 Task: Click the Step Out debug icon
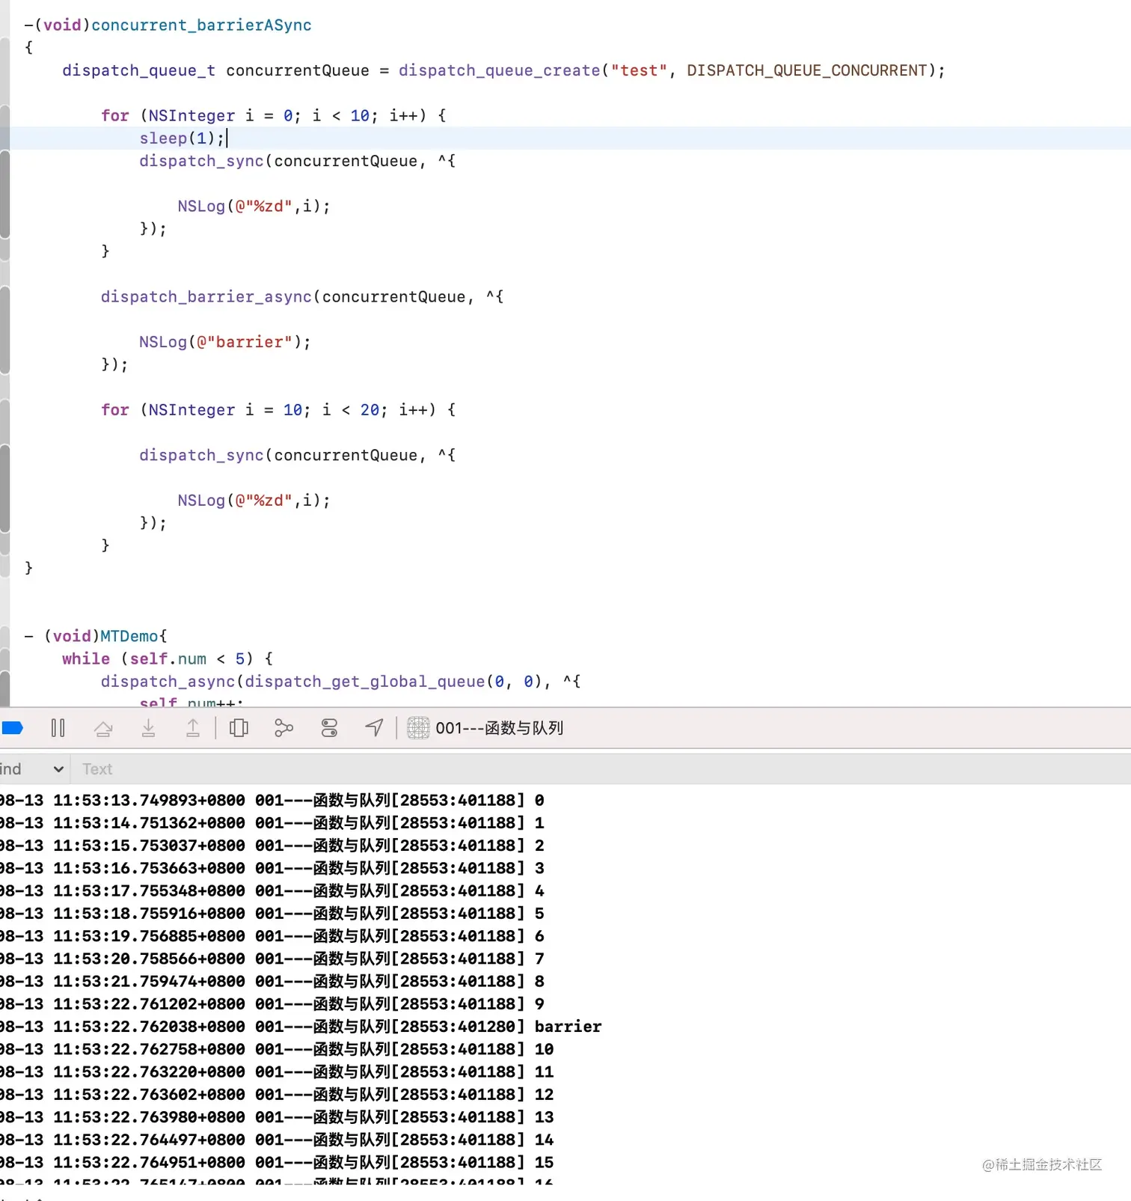[x=193, y=728]
